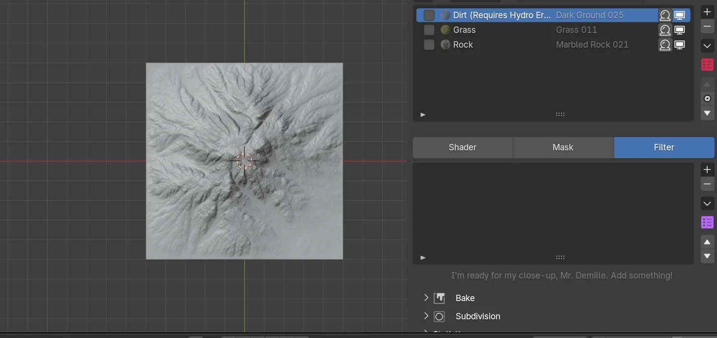Add a new terrain layer with plus button

pos(707,12)
